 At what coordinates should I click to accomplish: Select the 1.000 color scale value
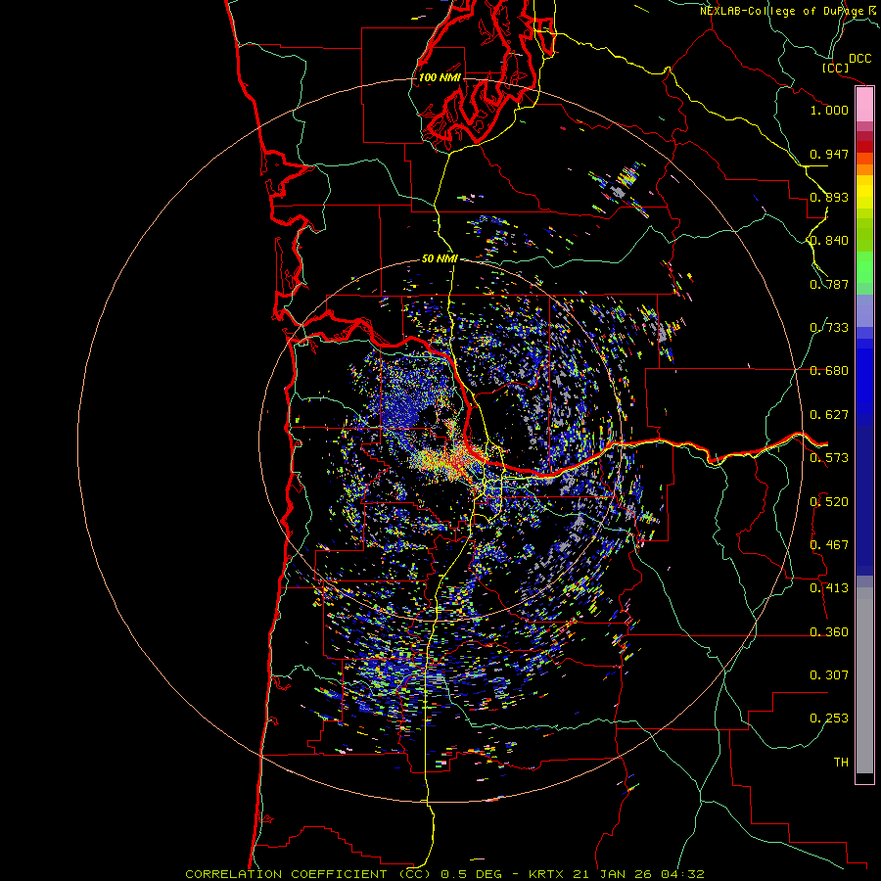click(x=829, y=110)
